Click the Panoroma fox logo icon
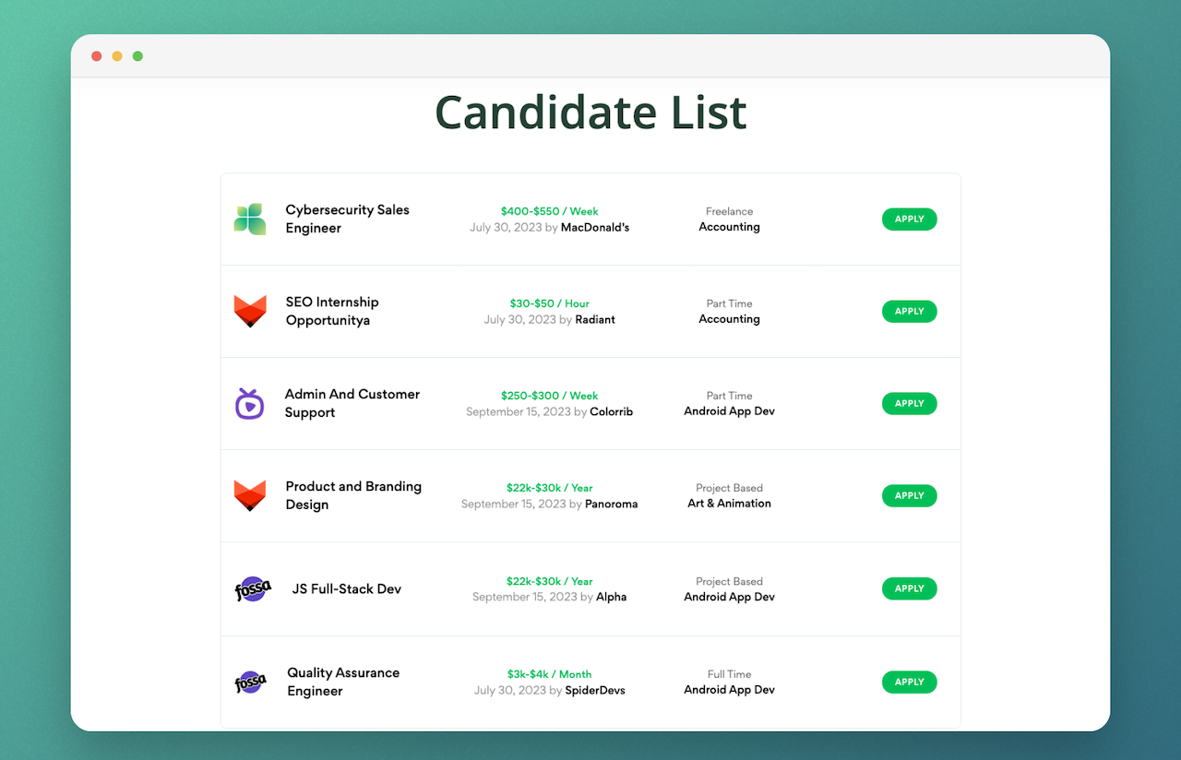This screenshot has height=760, width=1181. click(249, 495)
